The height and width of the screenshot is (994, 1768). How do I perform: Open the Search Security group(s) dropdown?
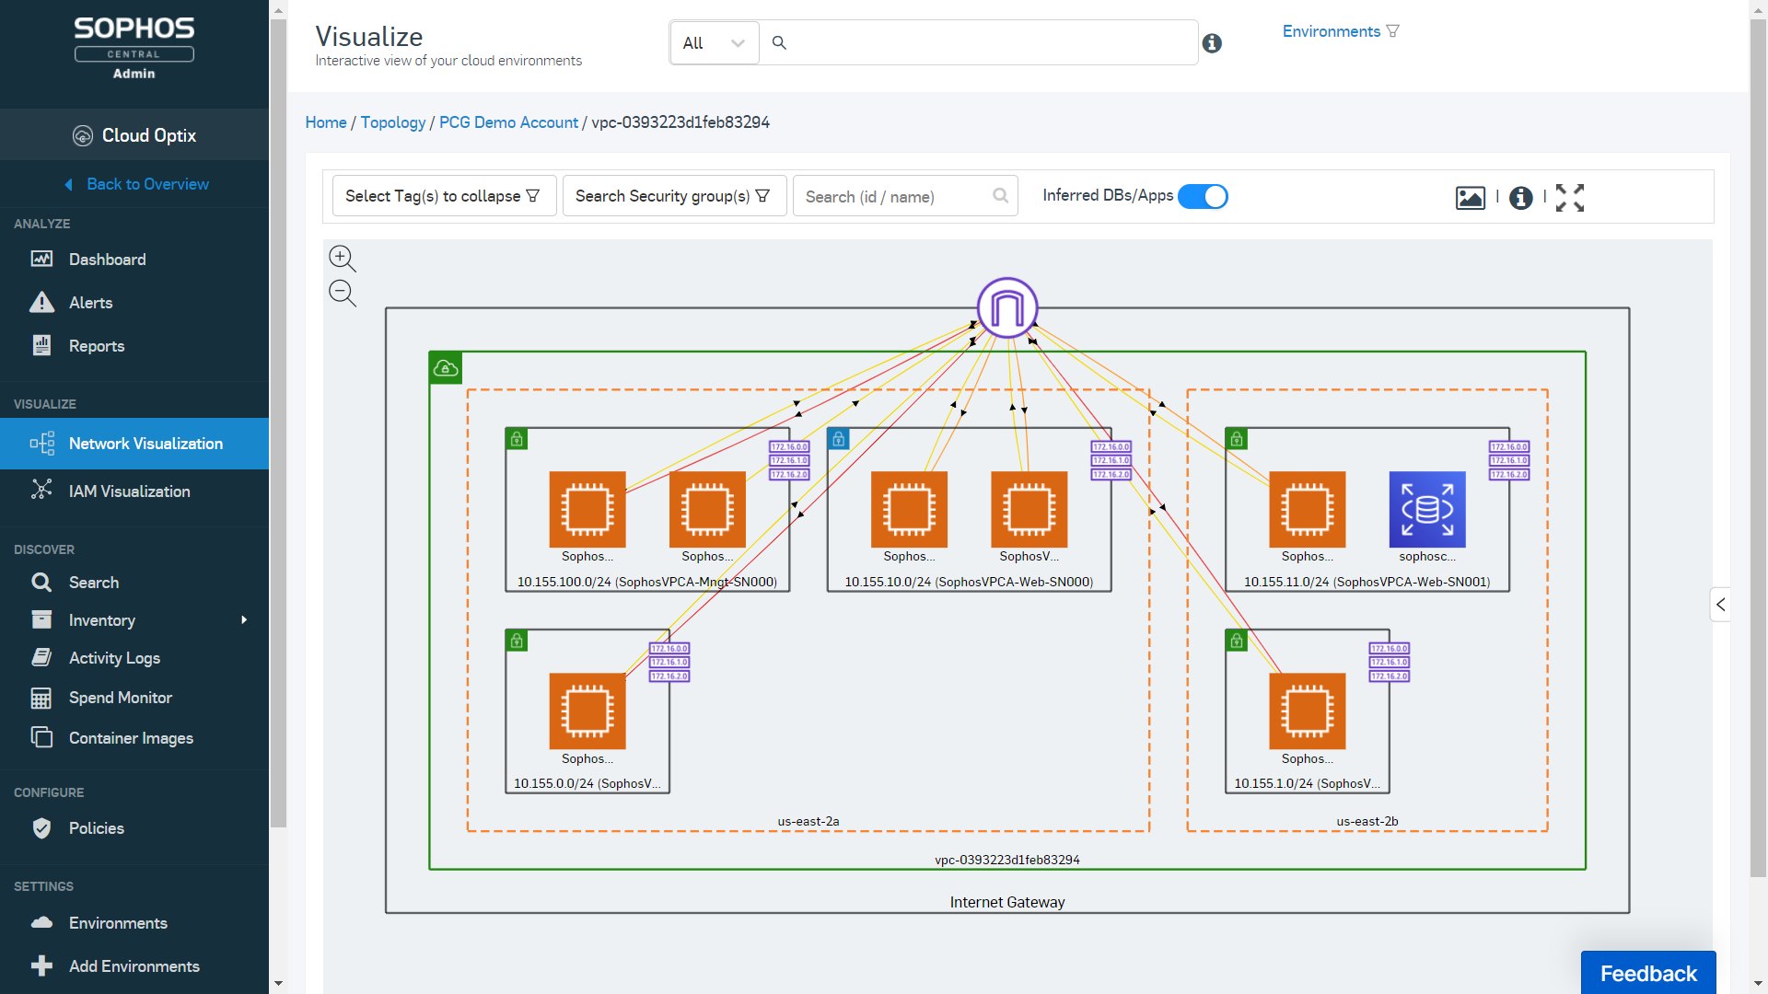[x=673, y=196]
